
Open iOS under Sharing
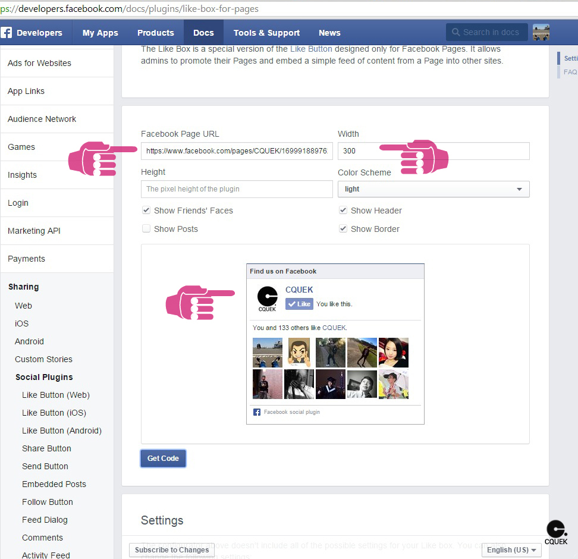(x=21, y=324)
